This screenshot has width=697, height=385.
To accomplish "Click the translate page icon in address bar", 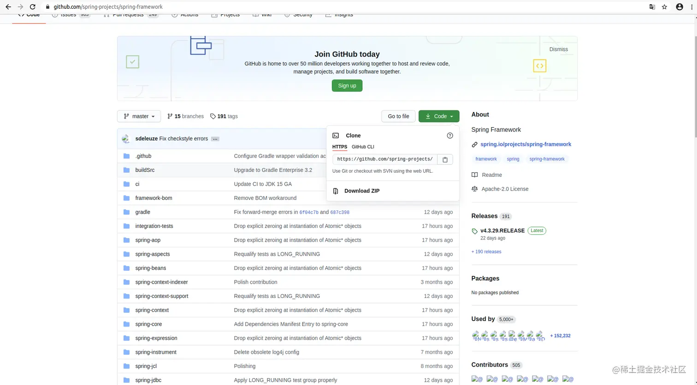I will [652, 7].
